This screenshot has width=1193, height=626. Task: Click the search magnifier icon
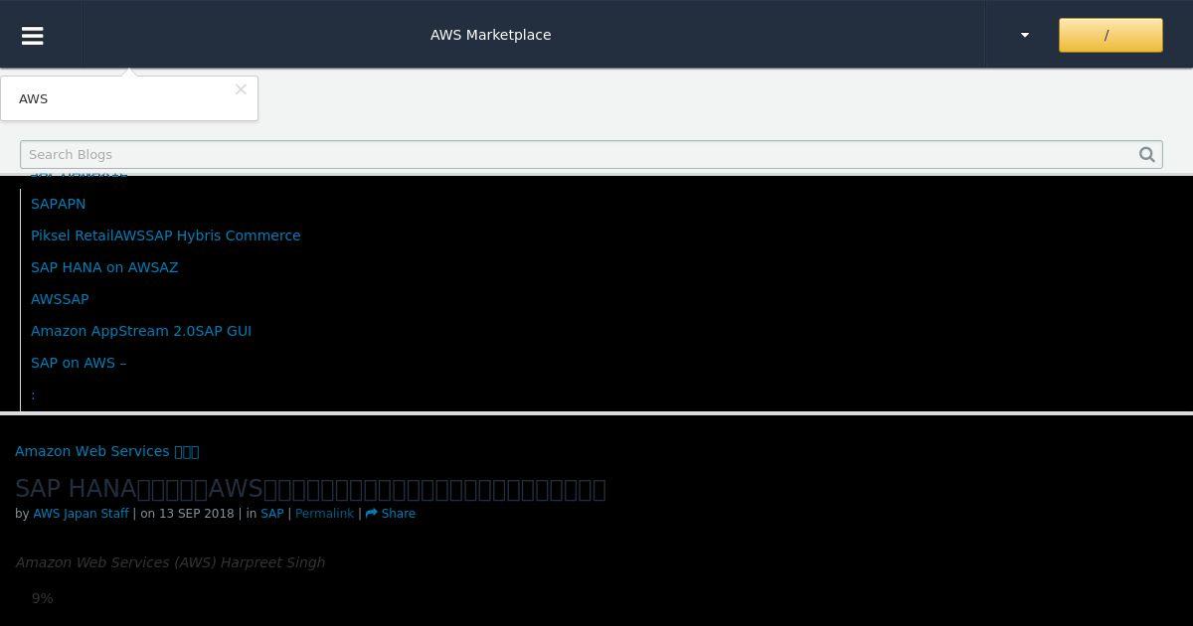pyautogui.click(x=1147, y=154)
